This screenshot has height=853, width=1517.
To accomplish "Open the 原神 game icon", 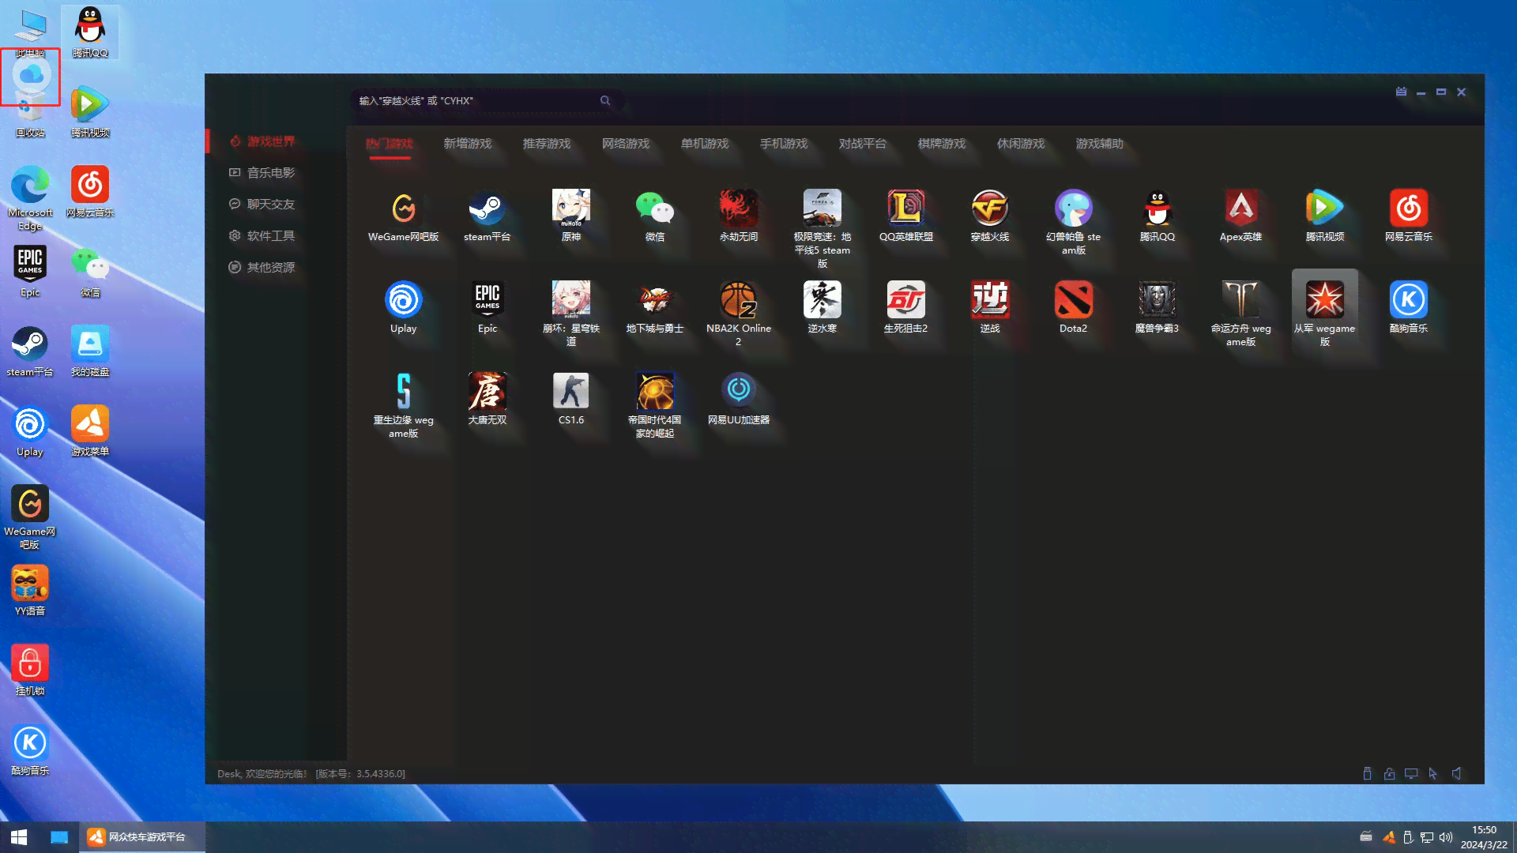I will 571,216.
